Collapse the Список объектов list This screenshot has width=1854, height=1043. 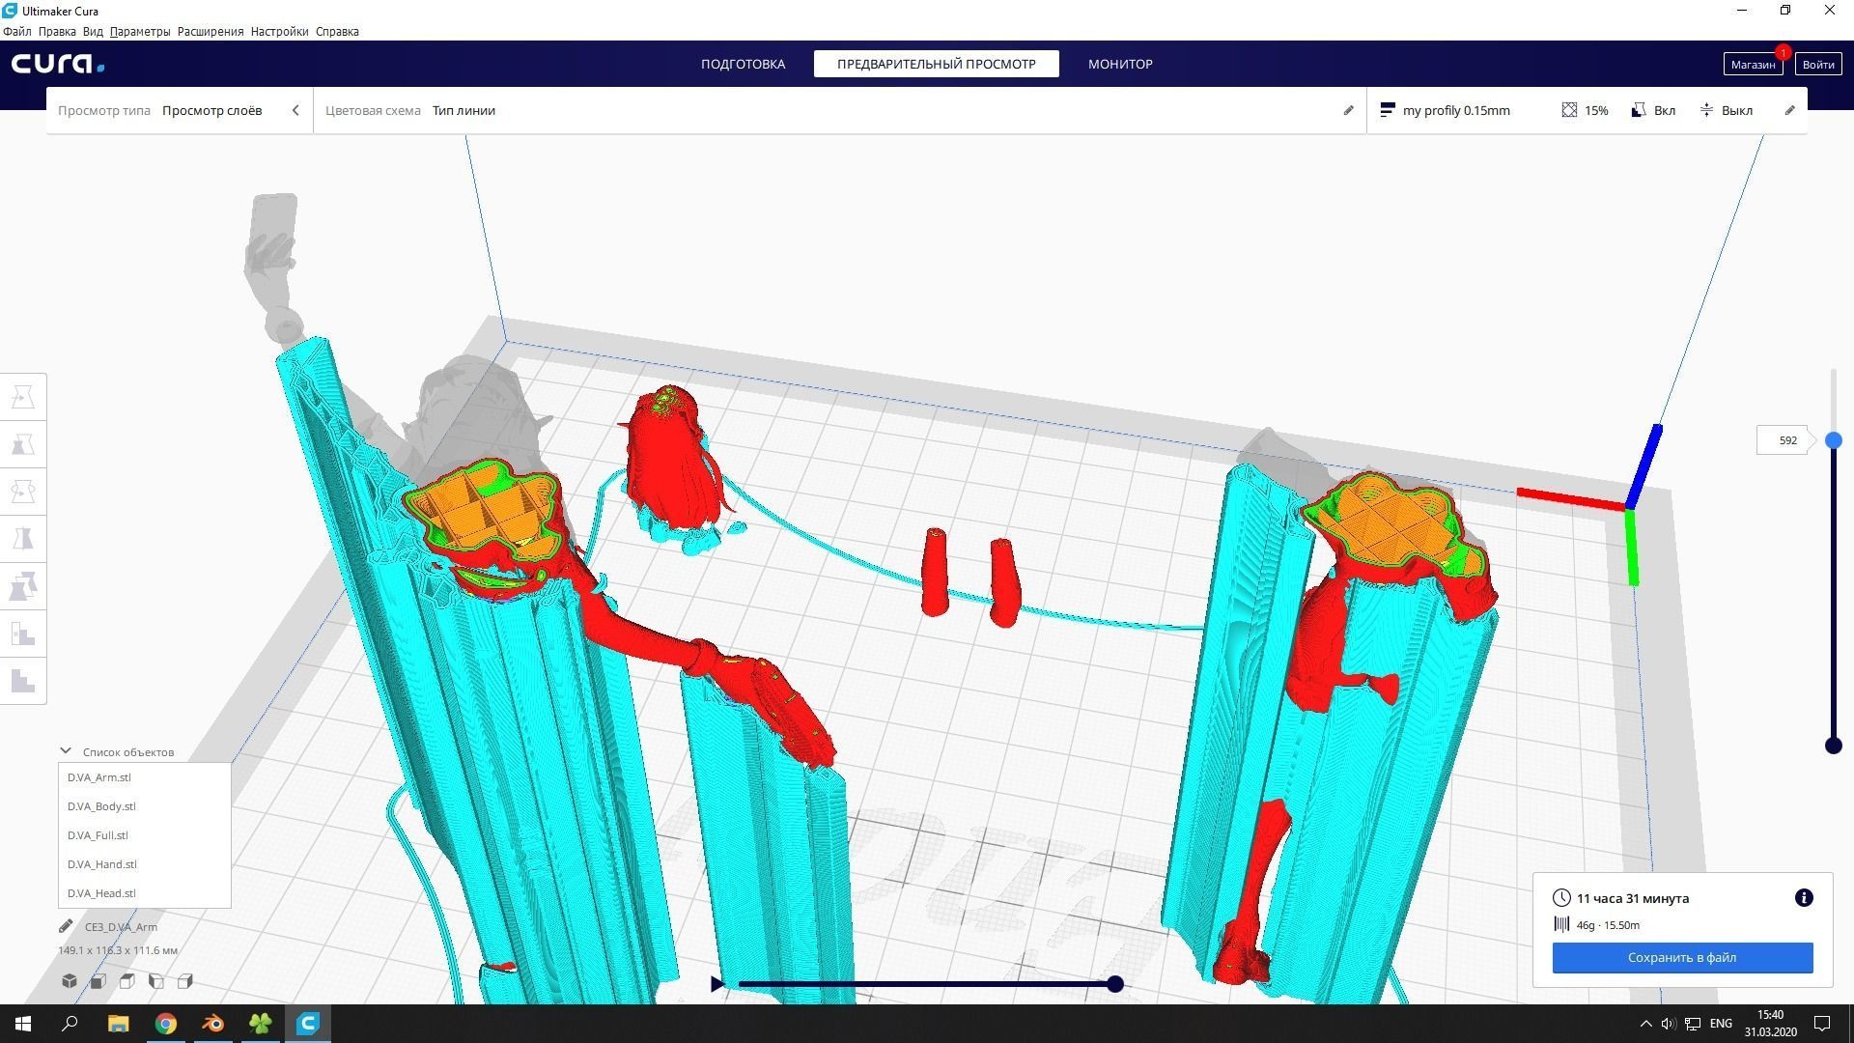pyautogui.click(x=66, y=751)
